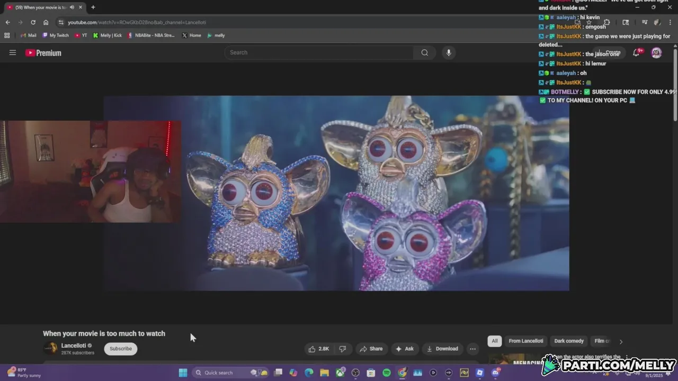Open Task View from the taskbar
The height and width of the screenshot is (381, 678).
278,373
